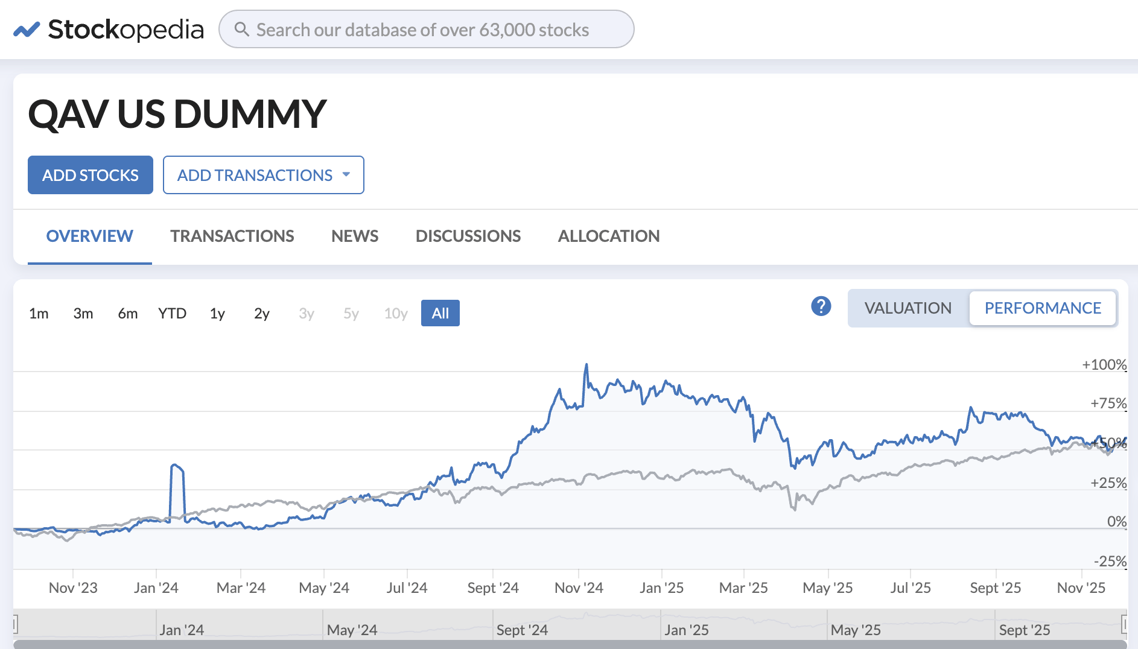
Task: Click the ADD STOCKS button
Action: tap(89, 175)
